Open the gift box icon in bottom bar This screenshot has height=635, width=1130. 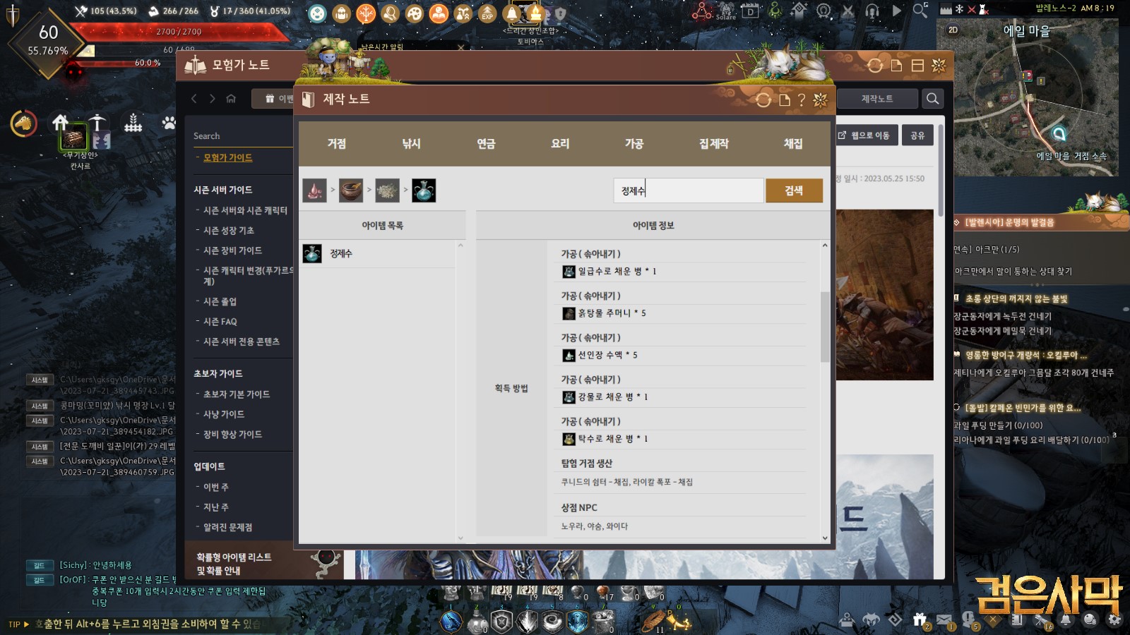920,619
